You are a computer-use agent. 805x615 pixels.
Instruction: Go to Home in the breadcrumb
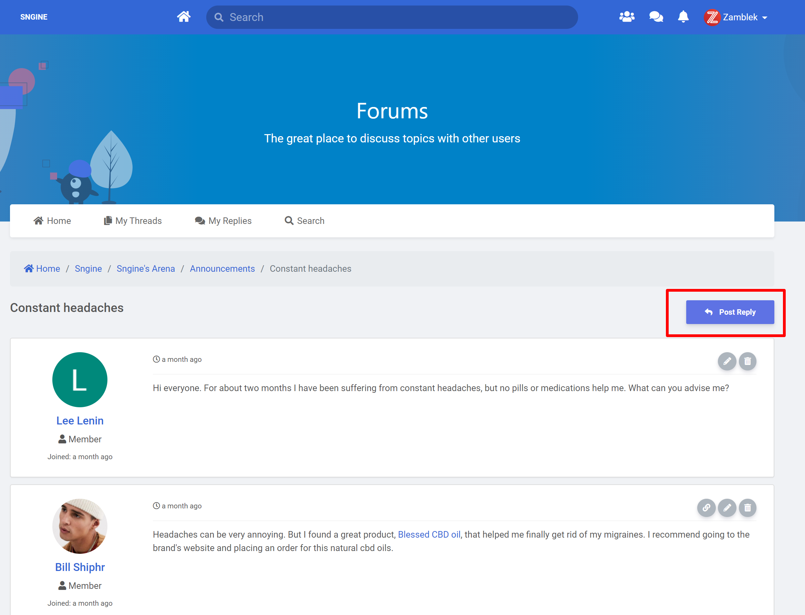(x=42, y=269)
